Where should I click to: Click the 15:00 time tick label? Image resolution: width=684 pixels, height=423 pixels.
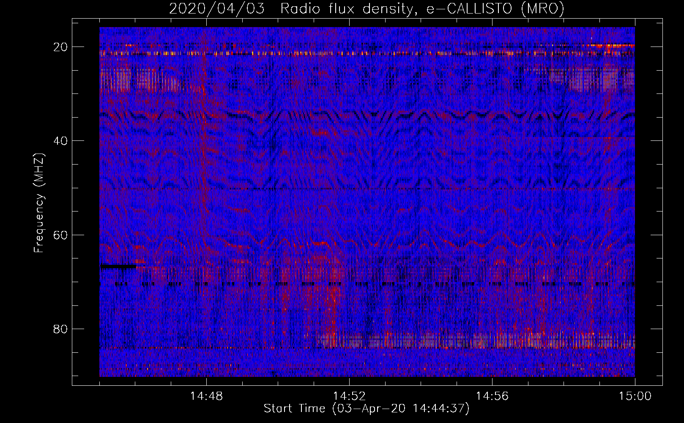tap(635, 396)
